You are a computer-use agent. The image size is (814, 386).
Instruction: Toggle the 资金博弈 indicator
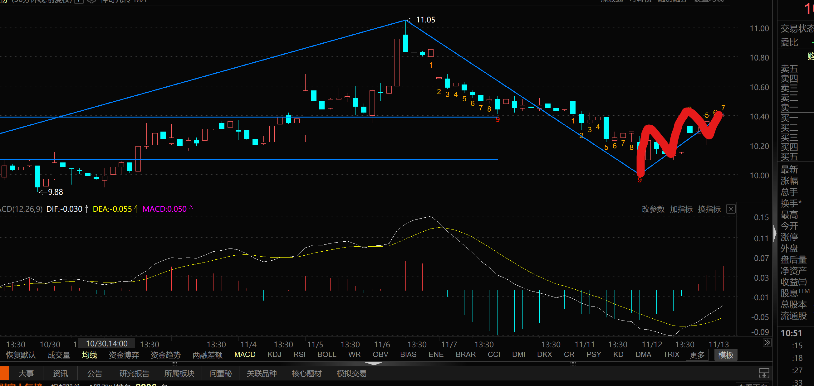point(124,355)
